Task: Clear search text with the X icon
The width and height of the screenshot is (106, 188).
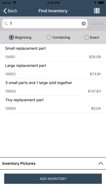Action: tap(84, 23)
